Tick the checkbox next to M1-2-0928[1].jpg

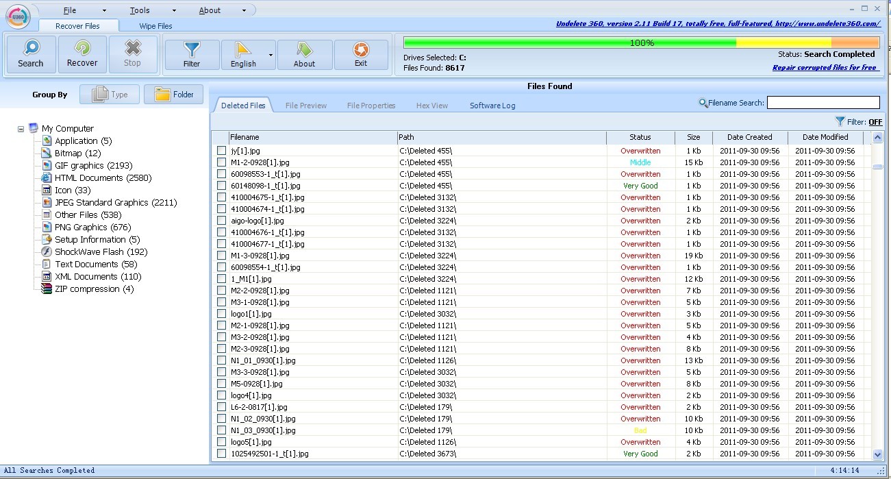coord(221,162)
